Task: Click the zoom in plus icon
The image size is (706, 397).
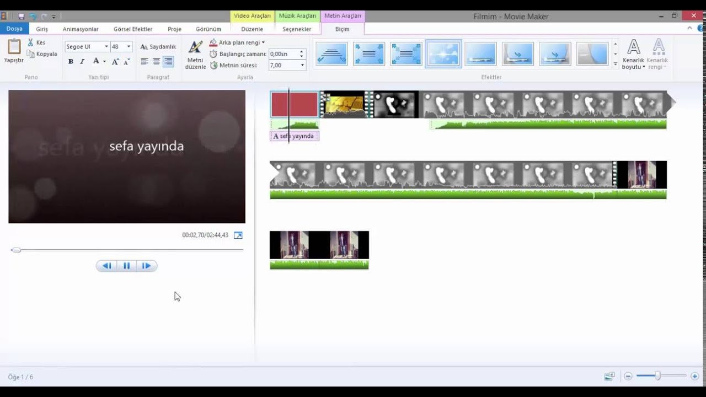Action: (x=694, y=377)
